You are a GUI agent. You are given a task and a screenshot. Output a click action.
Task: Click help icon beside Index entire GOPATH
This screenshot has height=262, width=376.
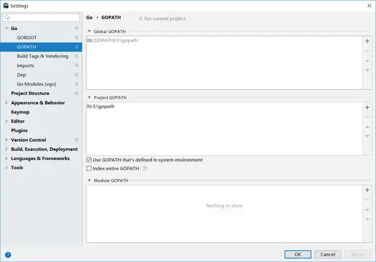pos(145,169)
